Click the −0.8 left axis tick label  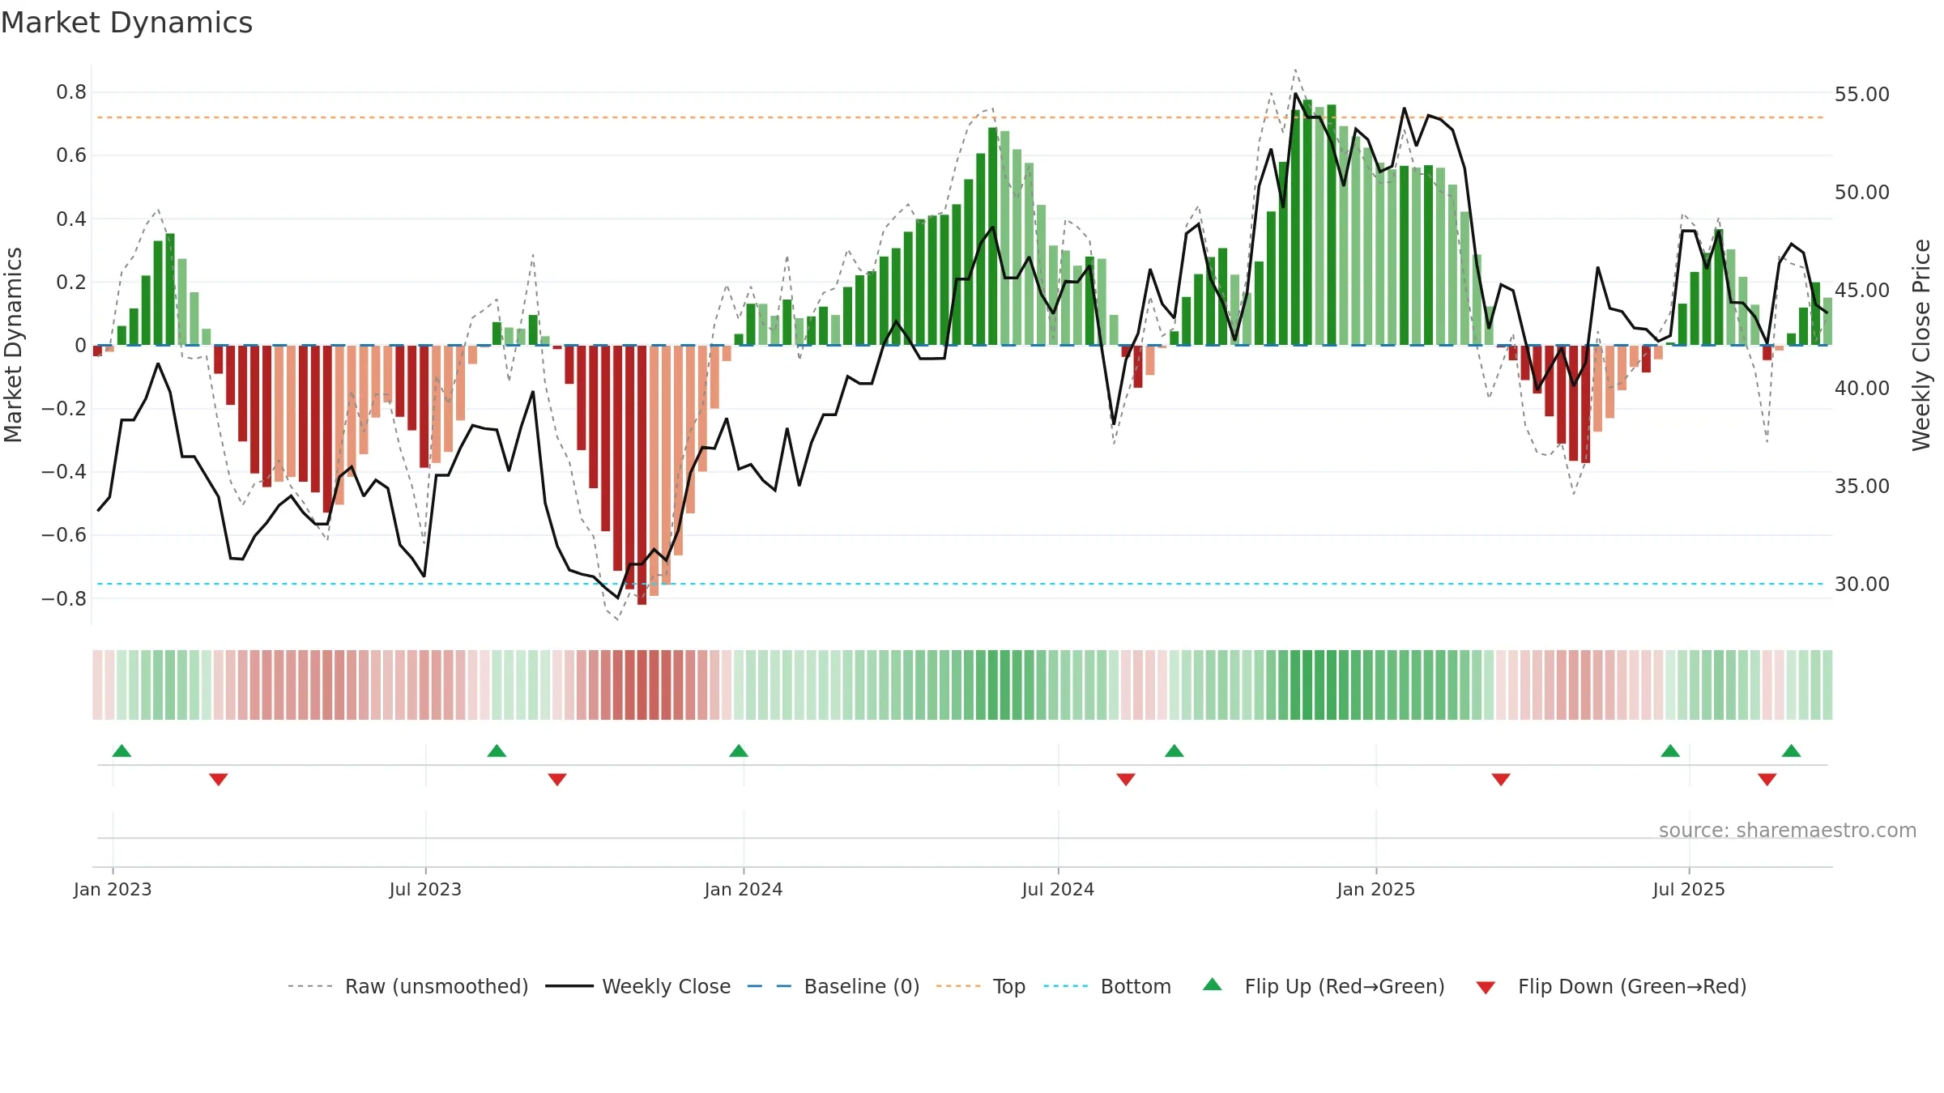64,599
